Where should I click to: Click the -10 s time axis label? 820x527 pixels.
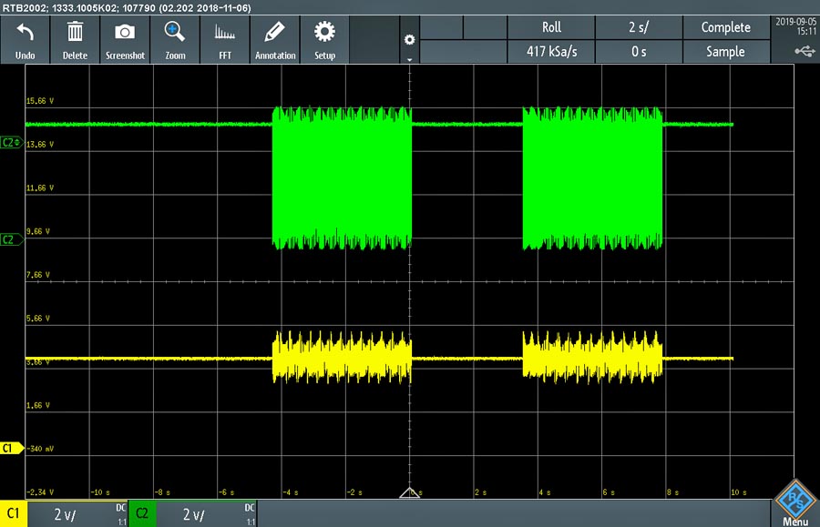[x=100, y=492]
